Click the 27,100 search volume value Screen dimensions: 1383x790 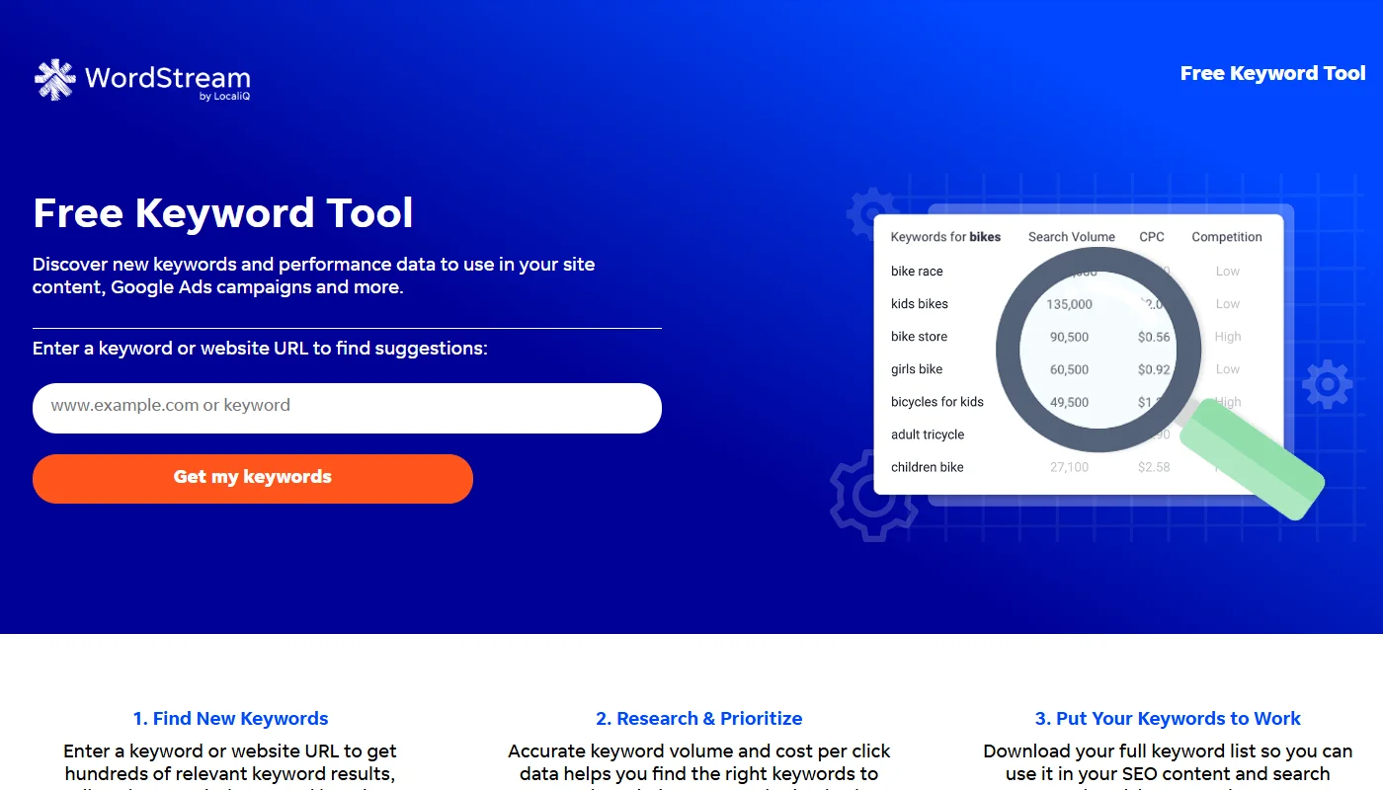click(1070, 467)
